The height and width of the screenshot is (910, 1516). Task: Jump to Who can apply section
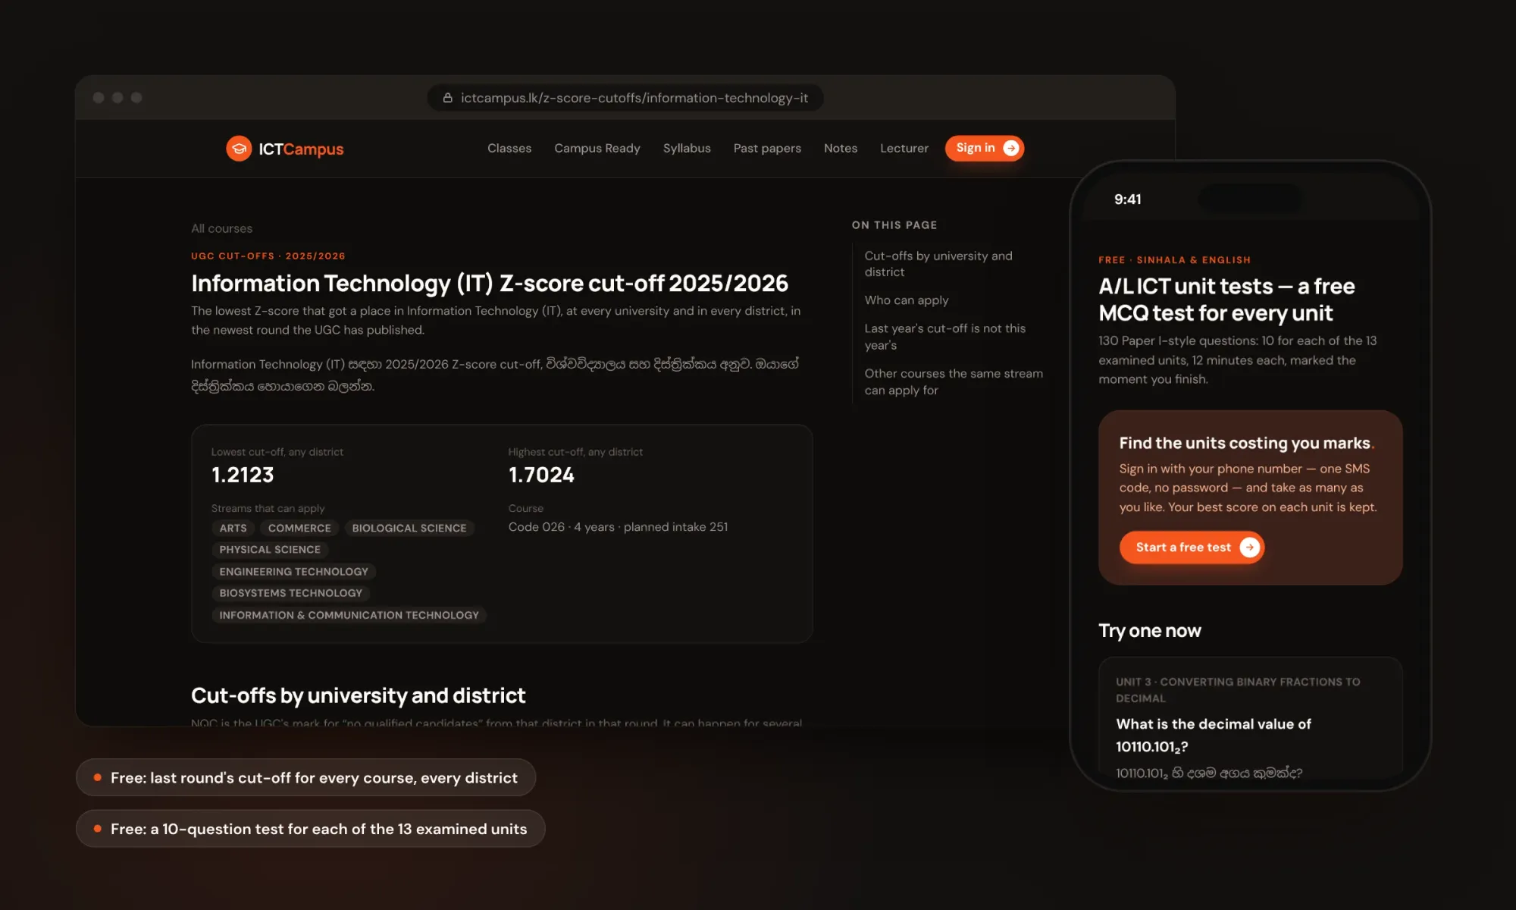point(907,300)
